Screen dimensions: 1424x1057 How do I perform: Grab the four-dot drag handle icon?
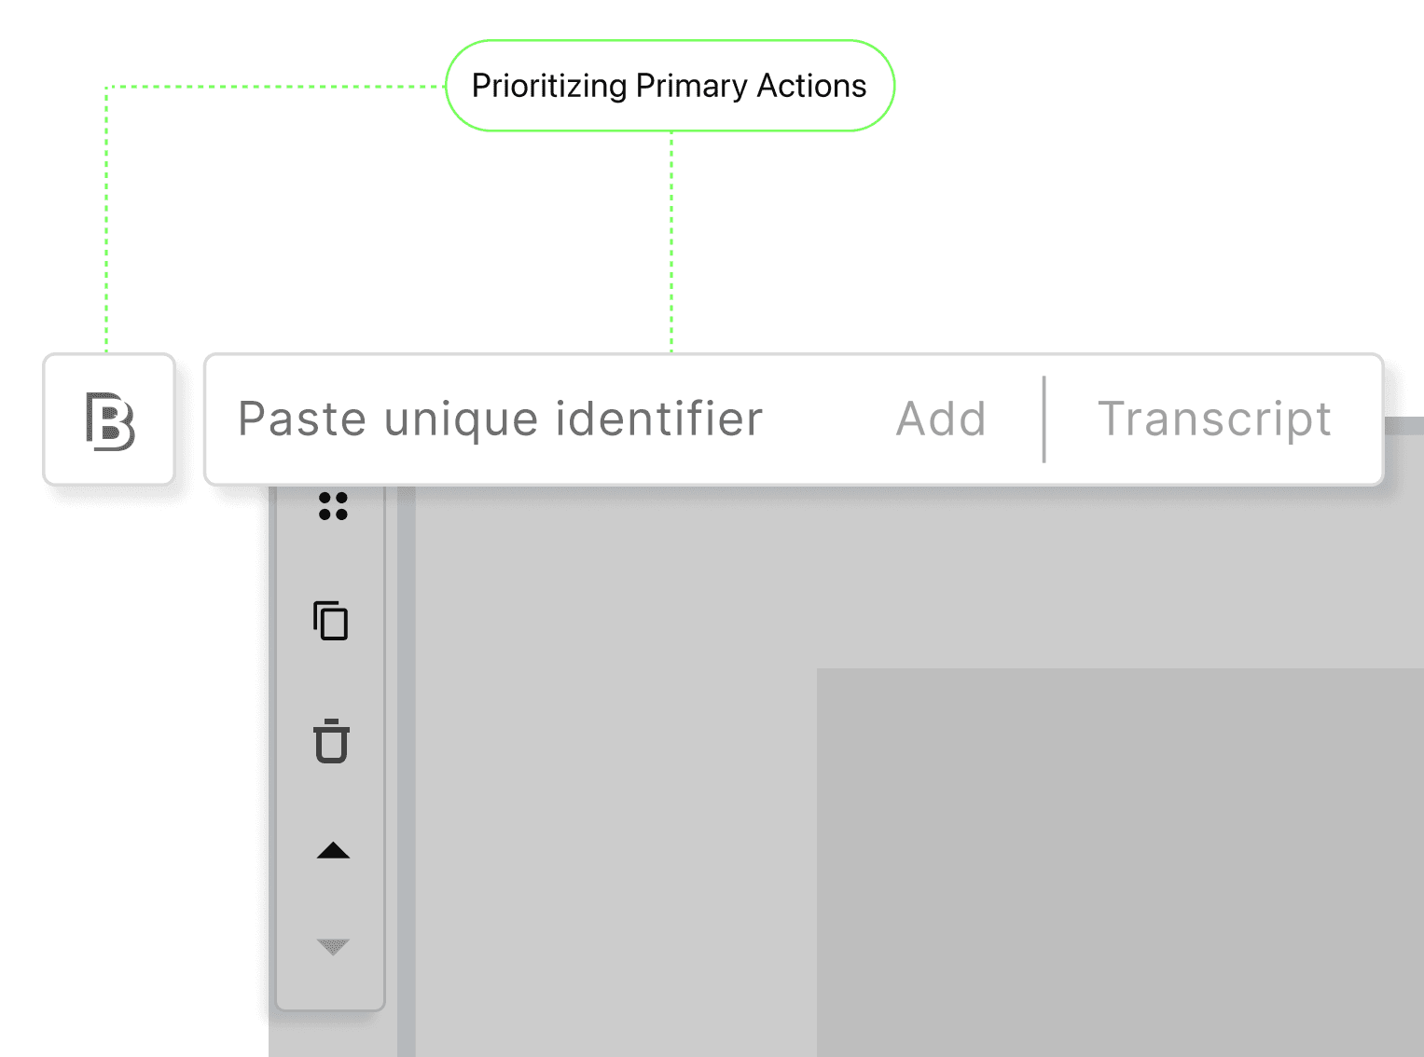[x=333, y=506]
